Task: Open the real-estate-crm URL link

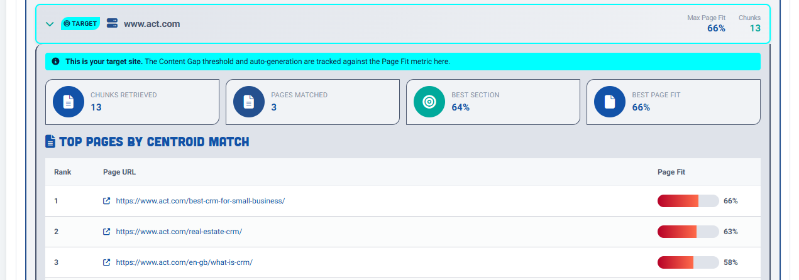Action: [179, 232]
